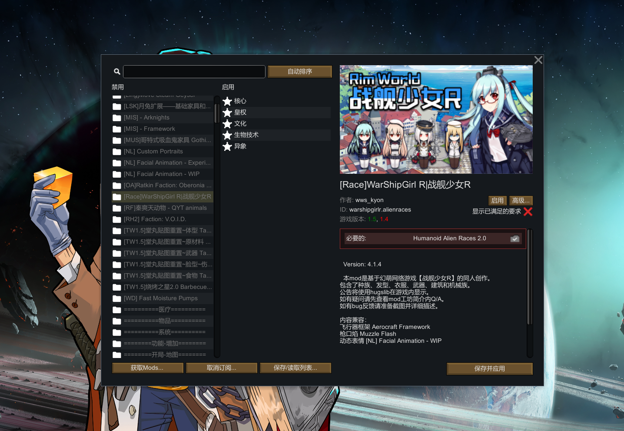Click the 自动排序 auto-sort button
This screenshot has width=624, height=431.
(300, 72)
